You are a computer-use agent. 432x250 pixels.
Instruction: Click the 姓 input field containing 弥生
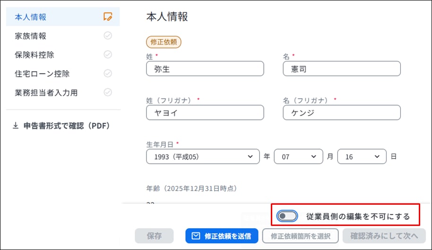[205, 69]
